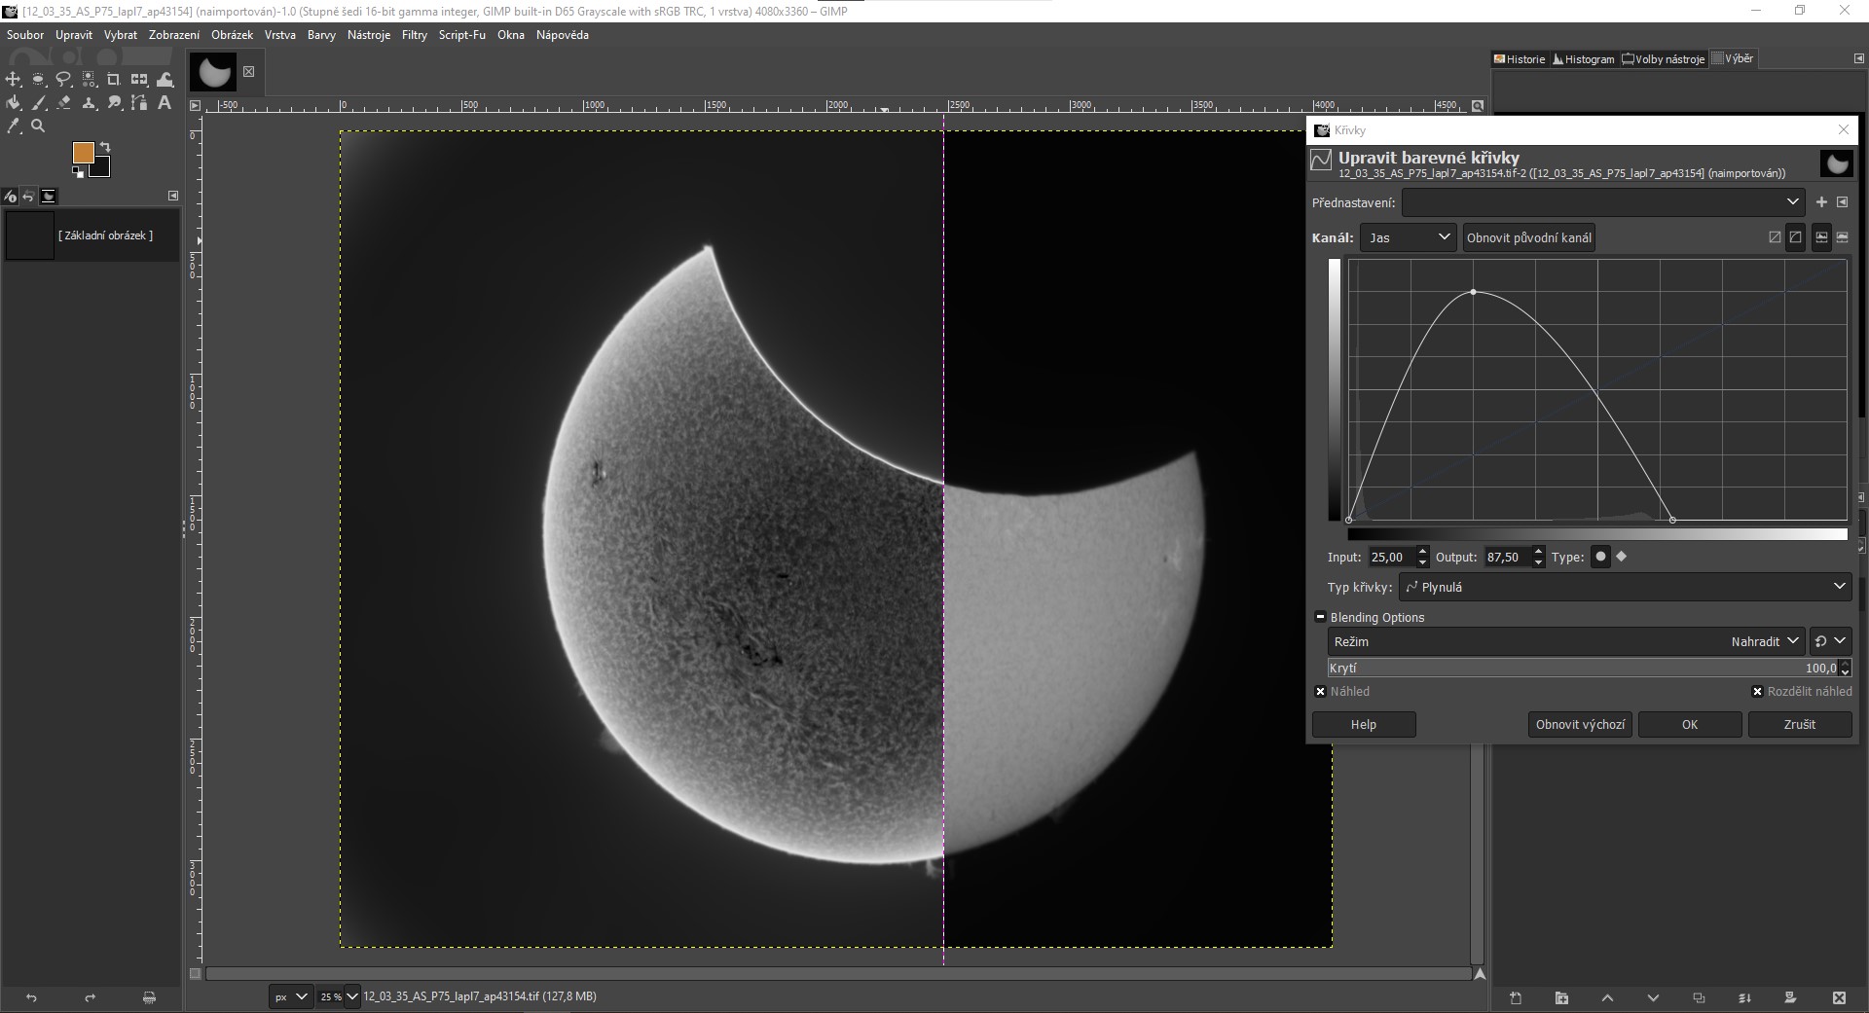Select the Eraser tool
The image size is (1869, 1013).
[64, 102]
